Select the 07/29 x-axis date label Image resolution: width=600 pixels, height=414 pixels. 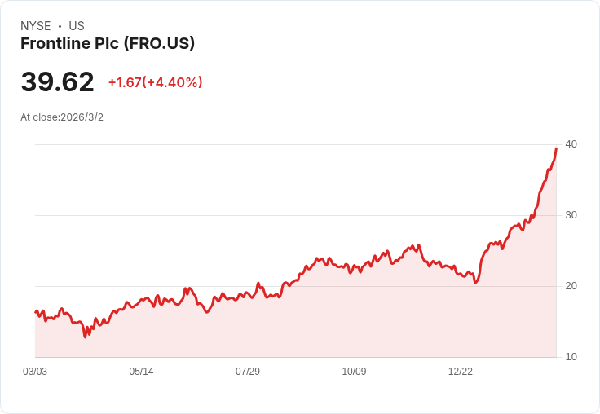[248, 372]
